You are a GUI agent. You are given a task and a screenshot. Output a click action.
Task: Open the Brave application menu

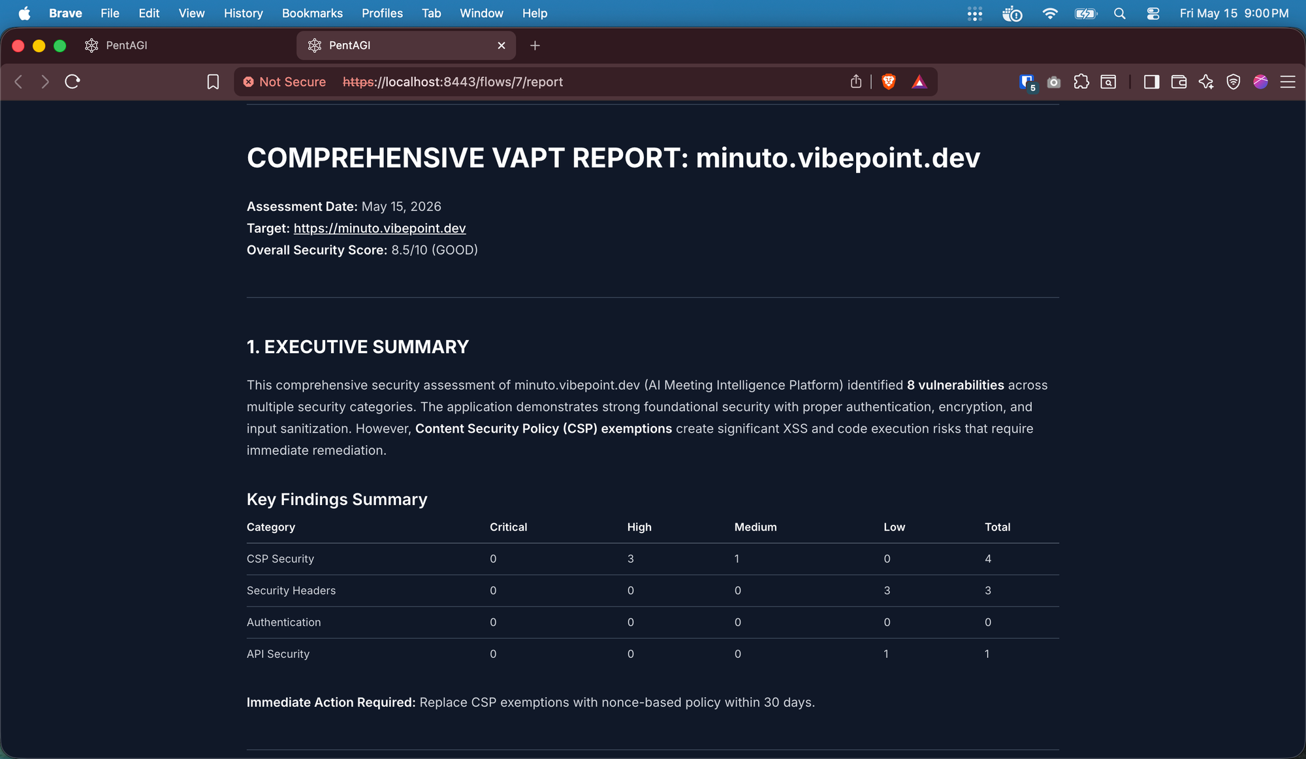(x=65, y=13)
